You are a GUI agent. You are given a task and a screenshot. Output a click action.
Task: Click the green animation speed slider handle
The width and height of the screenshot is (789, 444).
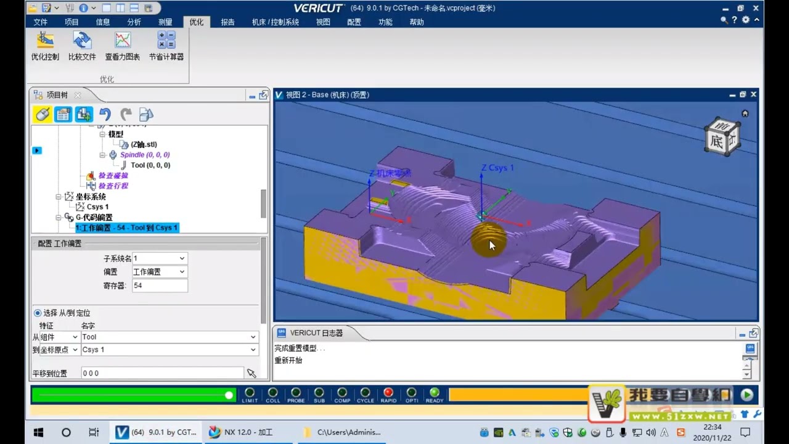point(229,395)
